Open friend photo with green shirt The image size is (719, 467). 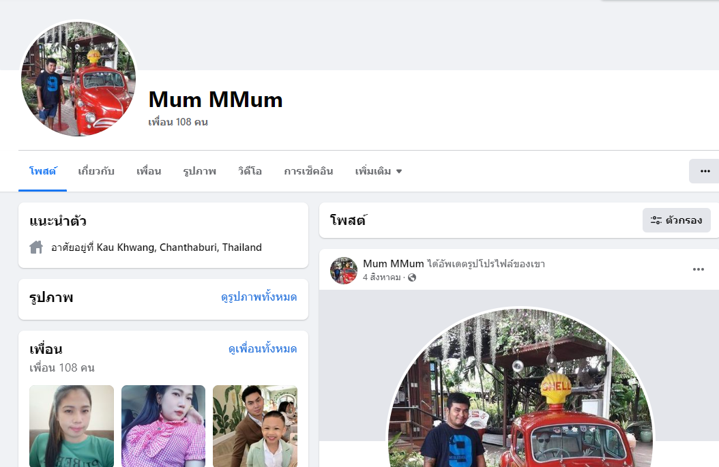(x=72, y=426)
